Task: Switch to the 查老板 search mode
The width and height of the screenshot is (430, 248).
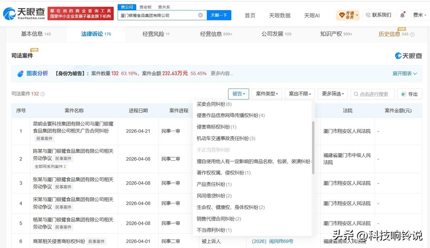Action: 145,7
